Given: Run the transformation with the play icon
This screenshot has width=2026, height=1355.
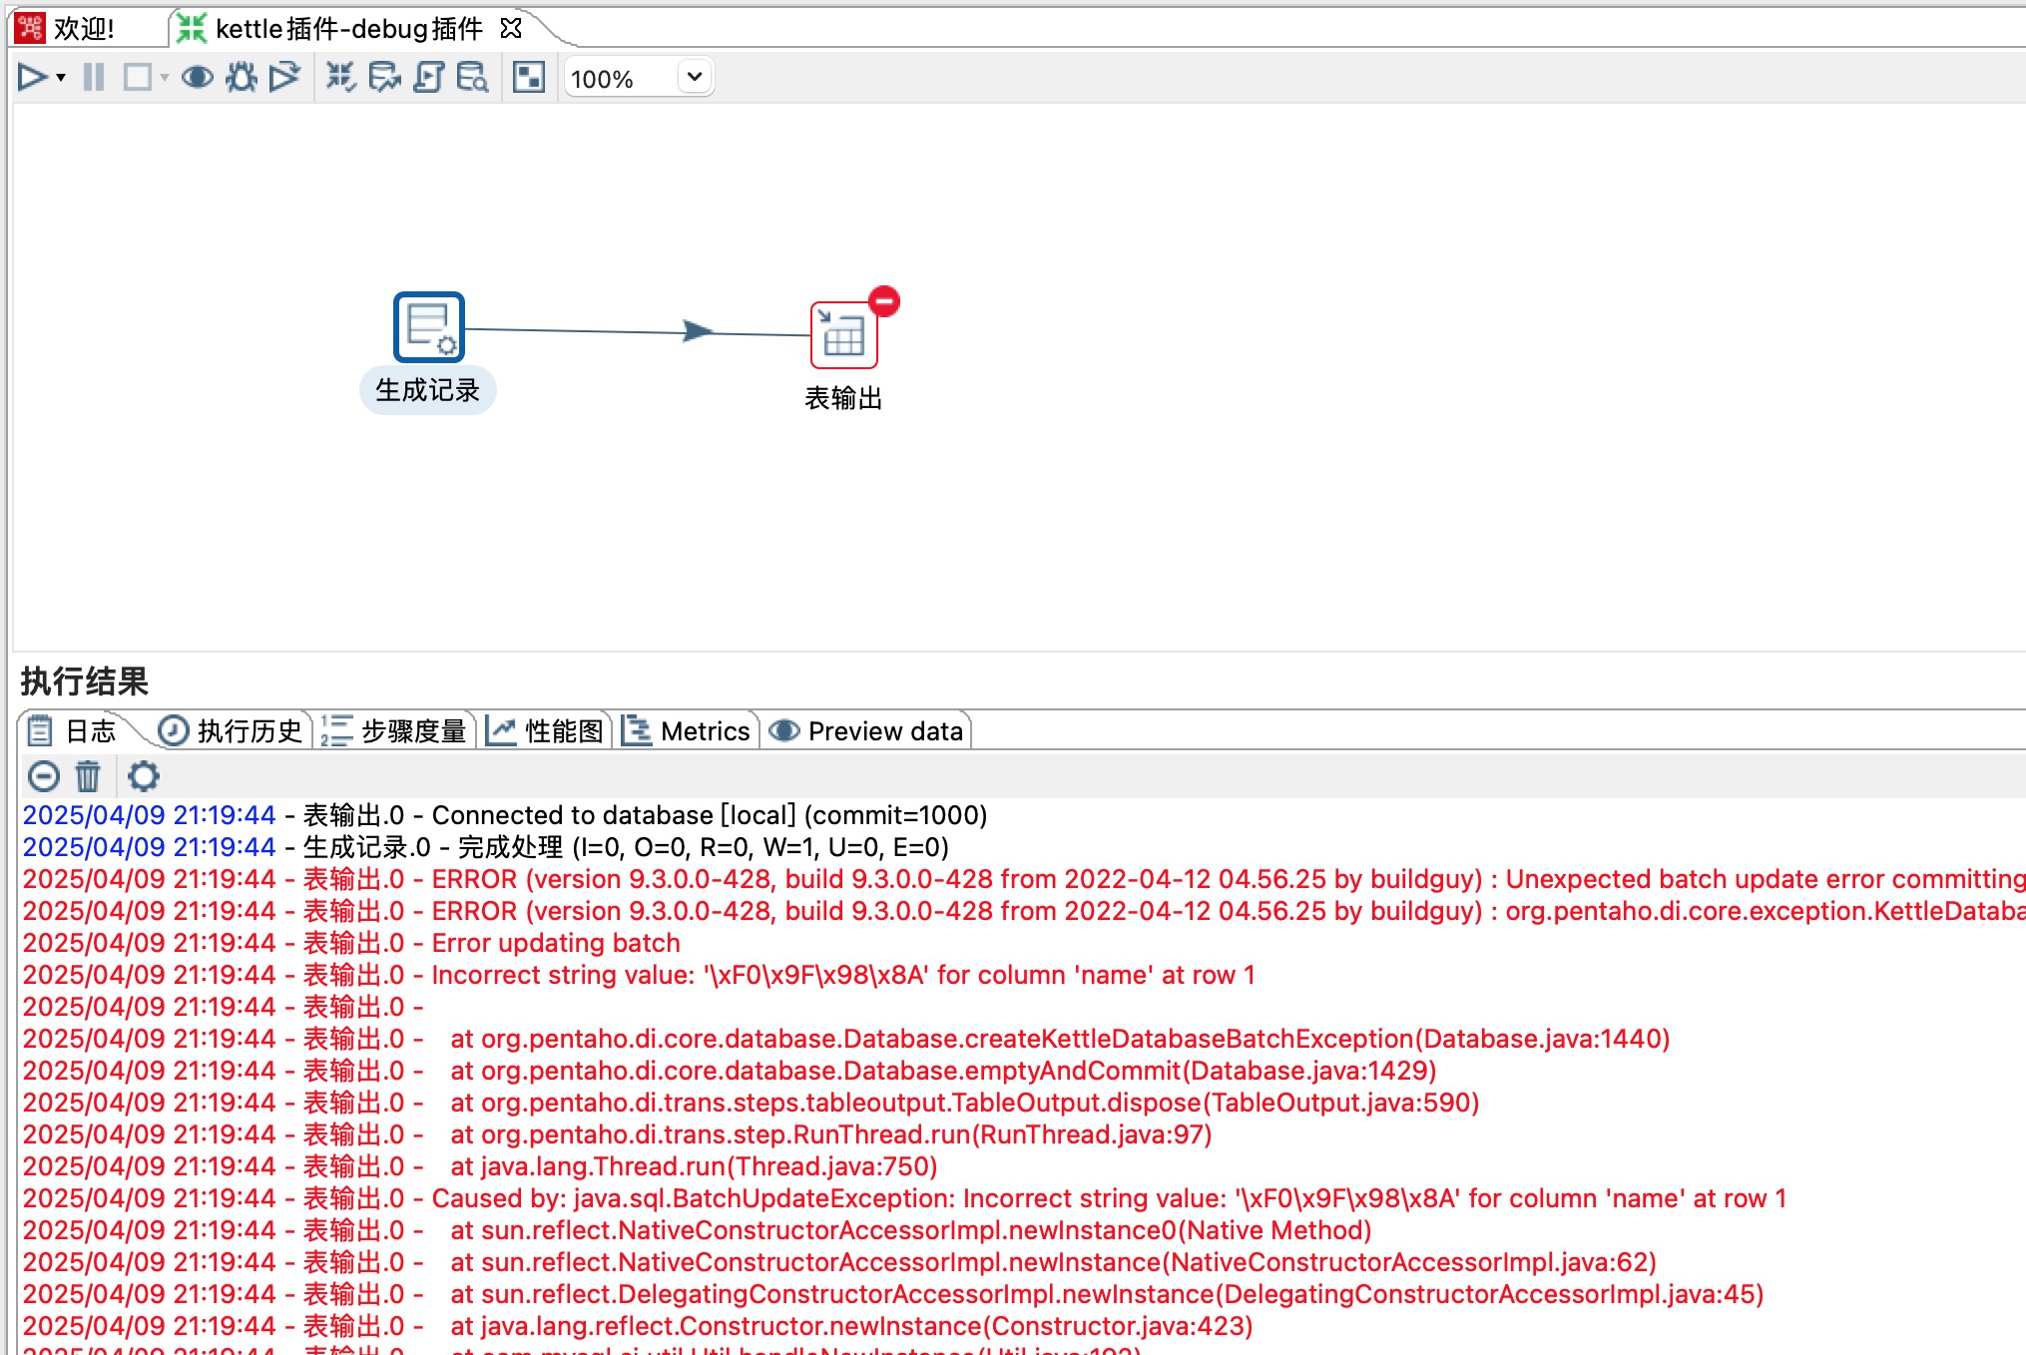Looking at the screenshot, I should (x=31, y=77).
